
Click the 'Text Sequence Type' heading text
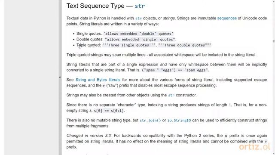95,6
